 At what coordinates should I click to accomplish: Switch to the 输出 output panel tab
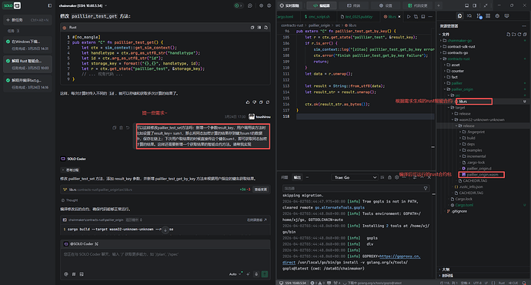tap(297, 178)
